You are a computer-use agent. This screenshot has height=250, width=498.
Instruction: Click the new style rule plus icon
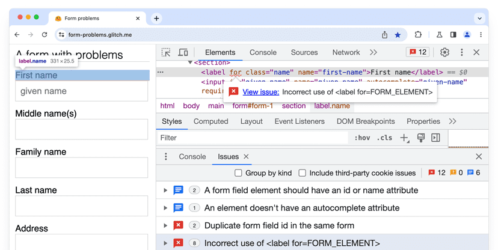[404, 138]
